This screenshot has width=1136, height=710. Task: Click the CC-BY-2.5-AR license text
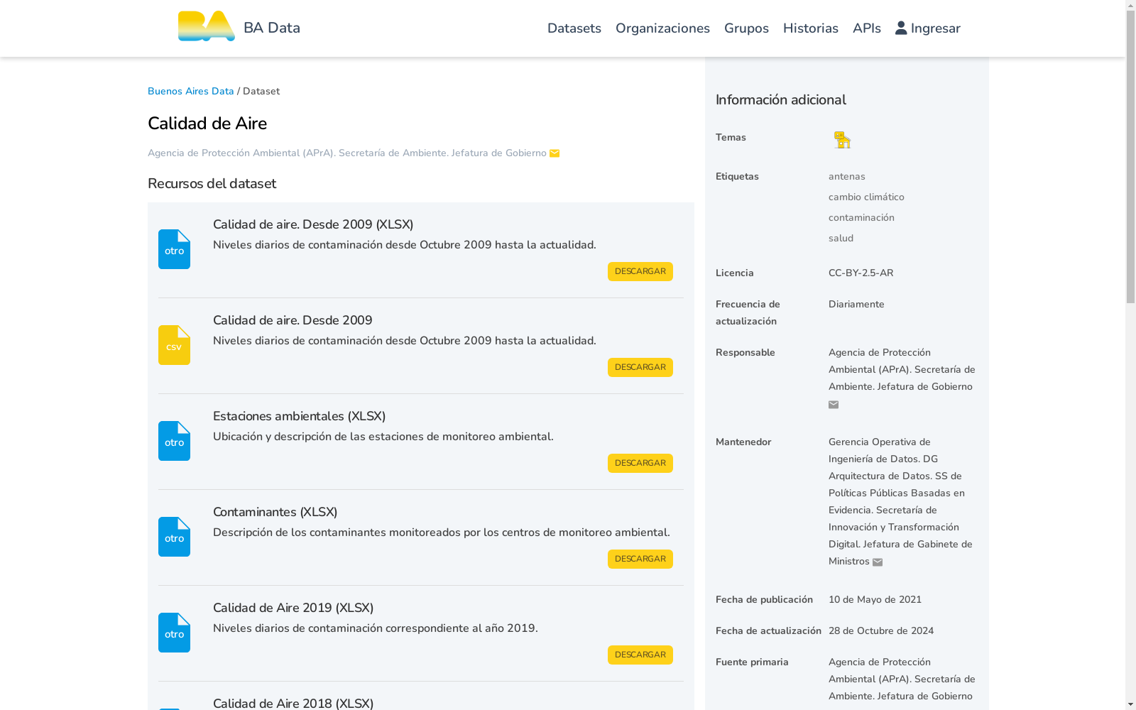(x=861, y=273)
